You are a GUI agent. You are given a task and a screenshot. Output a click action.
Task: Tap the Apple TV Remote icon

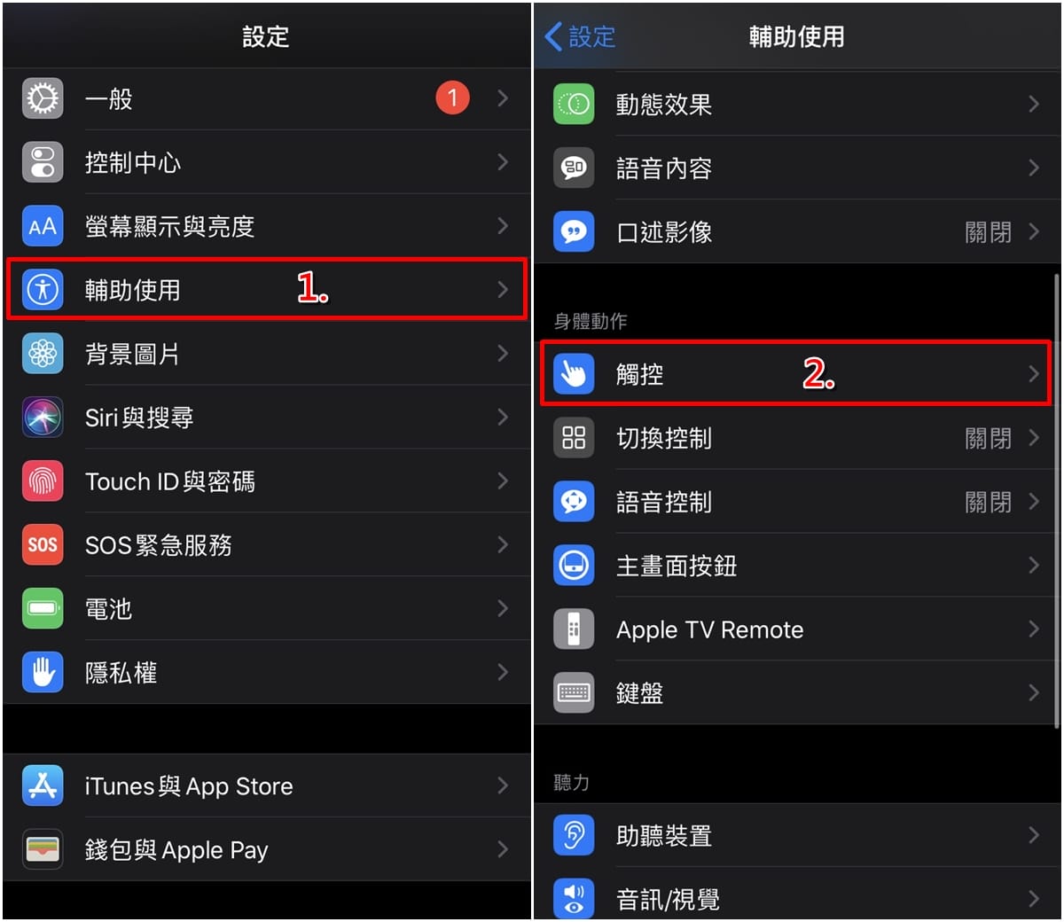pyautogui.click(x=574, y=629)
